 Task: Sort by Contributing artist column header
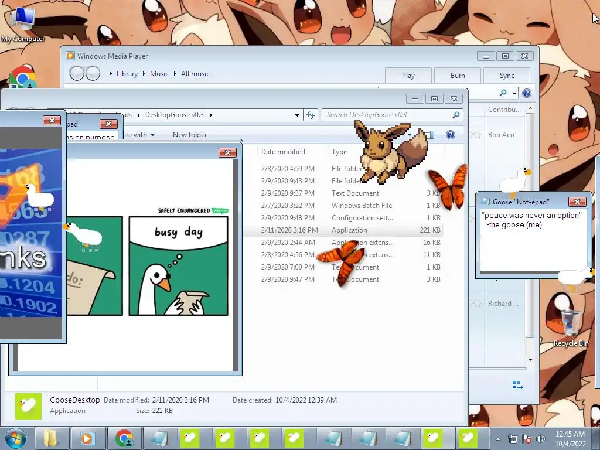504,110
